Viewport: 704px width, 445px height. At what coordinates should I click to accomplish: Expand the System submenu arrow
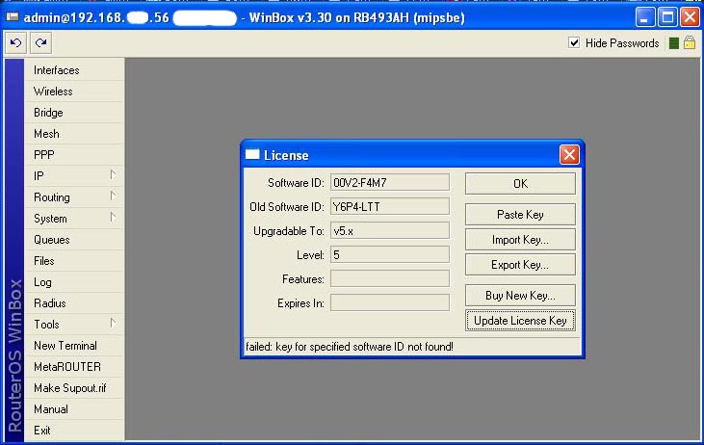pyautogui.click(x=113, y=218)
